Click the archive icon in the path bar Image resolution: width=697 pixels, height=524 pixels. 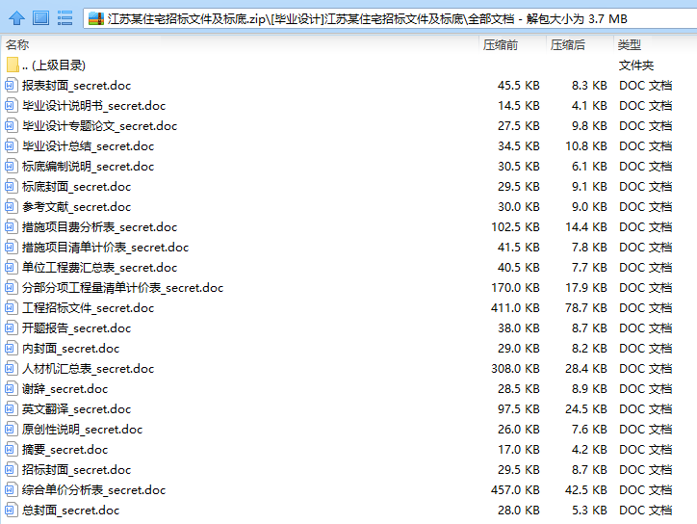click(x=95, y=18)
